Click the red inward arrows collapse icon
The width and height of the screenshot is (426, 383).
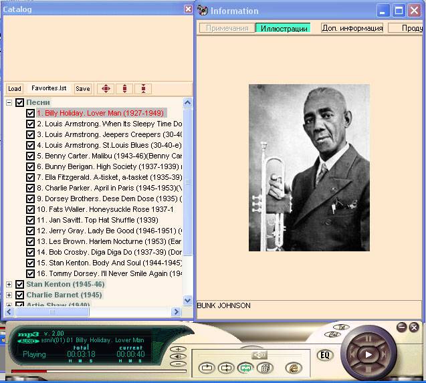coord(143,88)
